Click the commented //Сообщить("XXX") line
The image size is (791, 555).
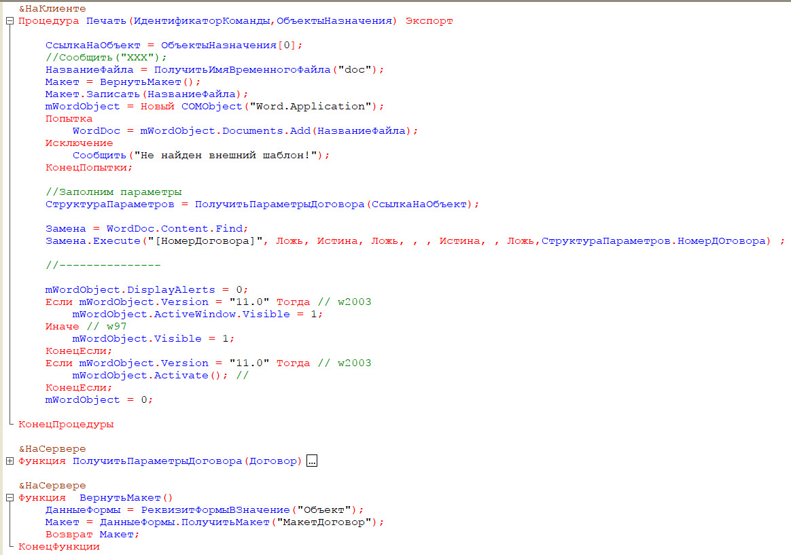click(106, 58)
